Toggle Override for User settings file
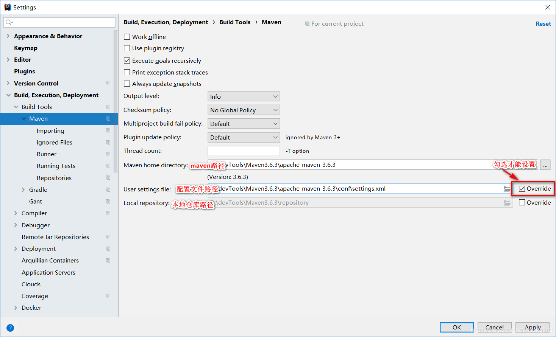Viewport: 556px width, 337px height. [522, 189]
